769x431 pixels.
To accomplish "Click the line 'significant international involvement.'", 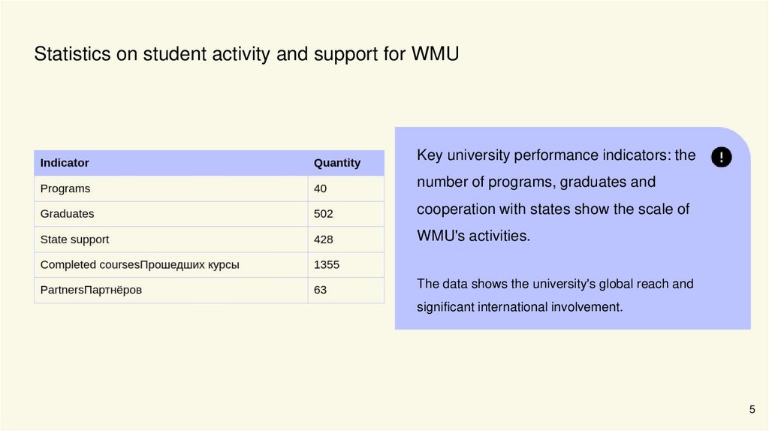I will [520, 307].
